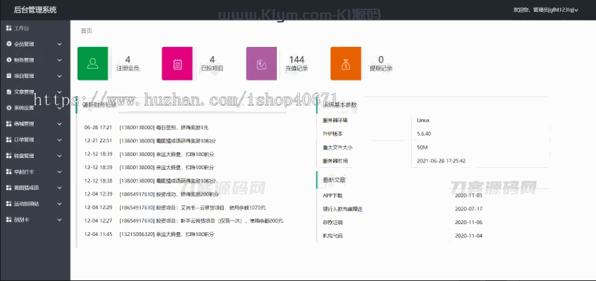This screenshot has height=281, width=596.
Task: Click the 首页 breadcrumb tab
Action: point(87,31)
